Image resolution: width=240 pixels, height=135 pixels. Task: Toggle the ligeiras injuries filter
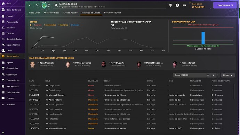[75, 25]
